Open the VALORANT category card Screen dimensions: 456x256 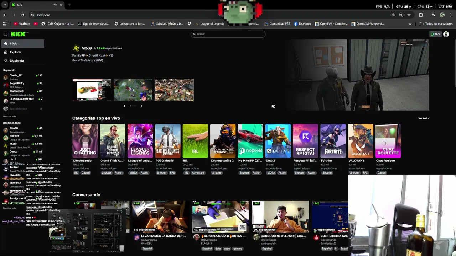361,141
